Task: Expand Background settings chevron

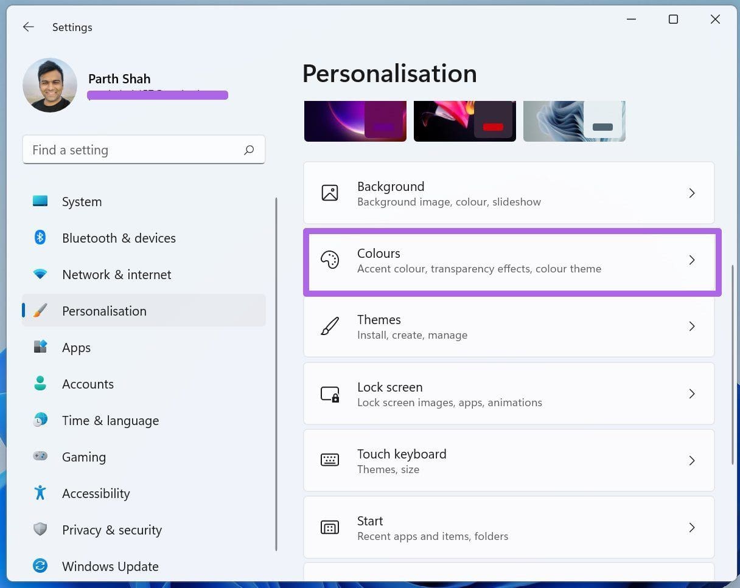Action: click(x=692, y=193)
